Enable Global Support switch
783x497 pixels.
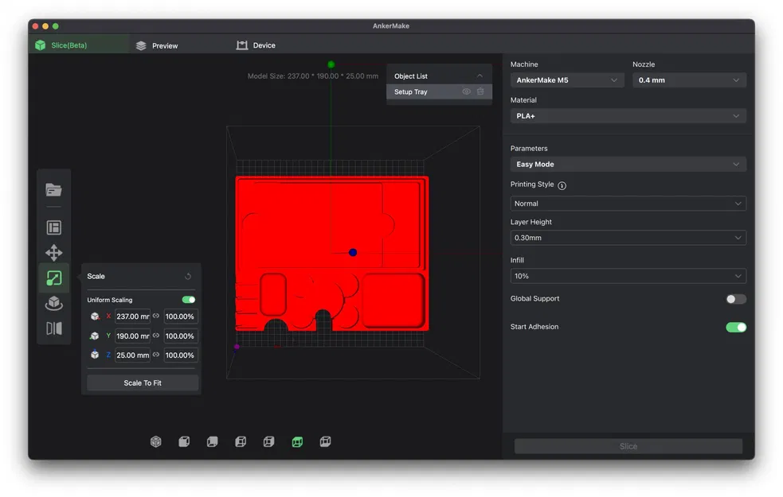point(736,299)
